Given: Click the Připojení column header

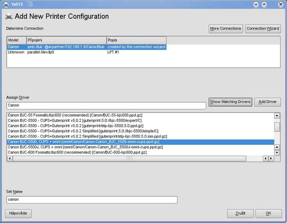Looking at the screenshot, I should click(67, 40).
